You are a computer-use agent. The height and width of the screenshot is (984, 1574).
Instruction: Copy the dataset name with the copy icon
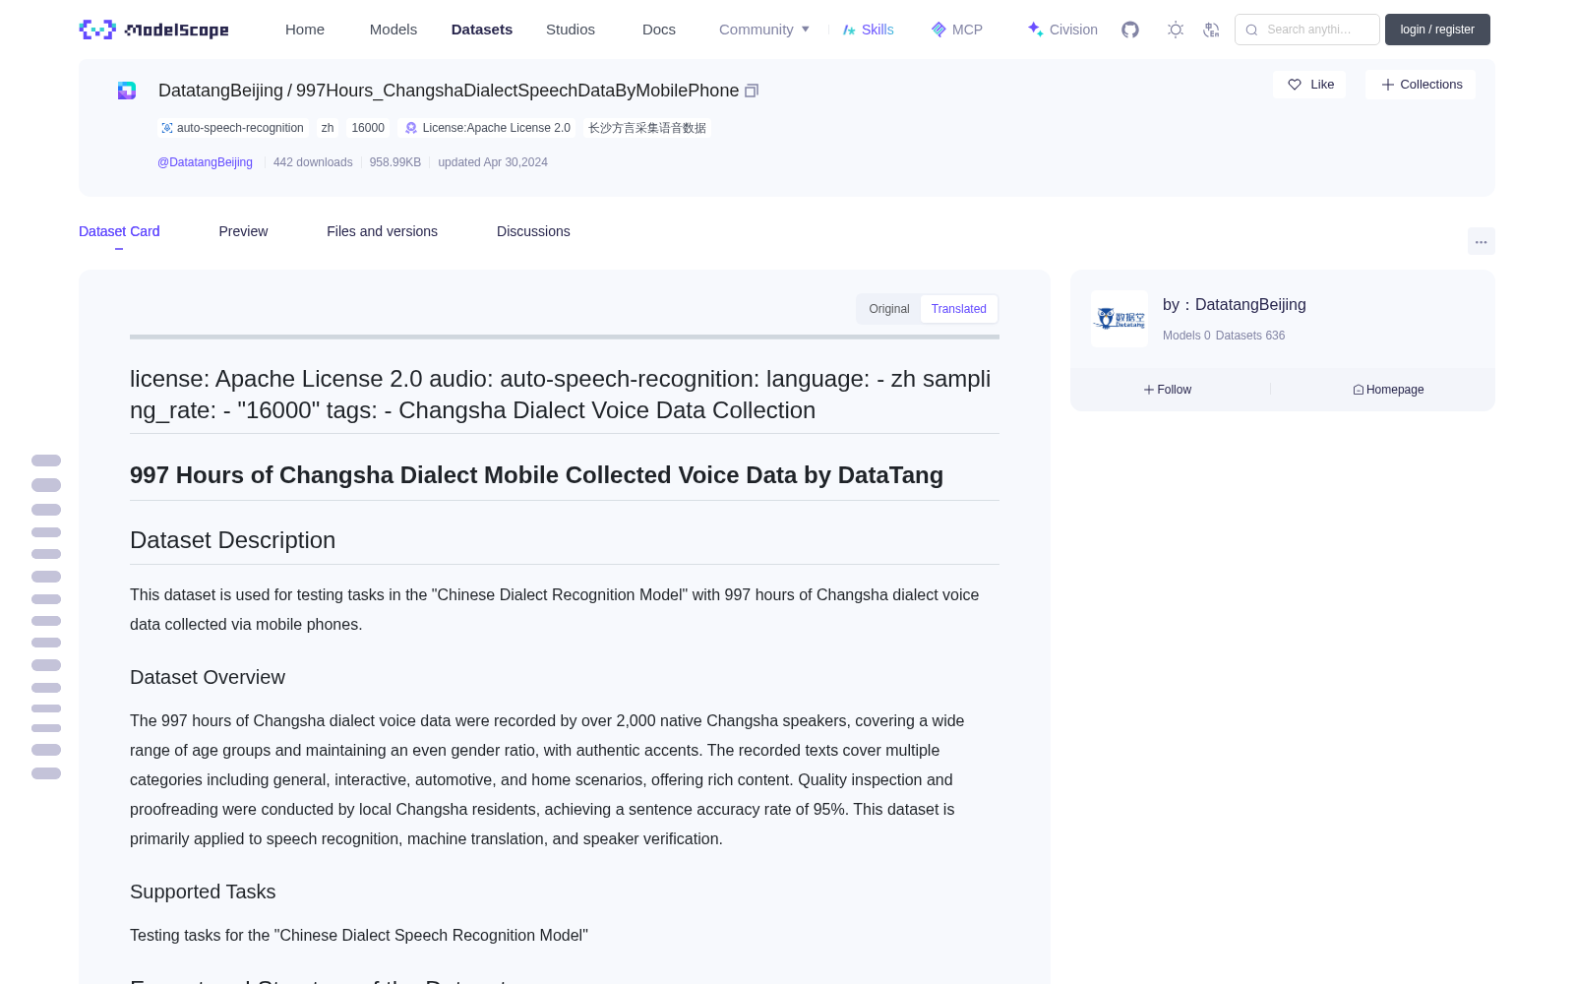752,91
